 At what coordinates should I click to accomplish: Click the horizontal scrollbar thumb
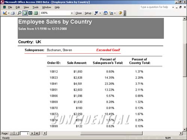click(x=111, y=133)
